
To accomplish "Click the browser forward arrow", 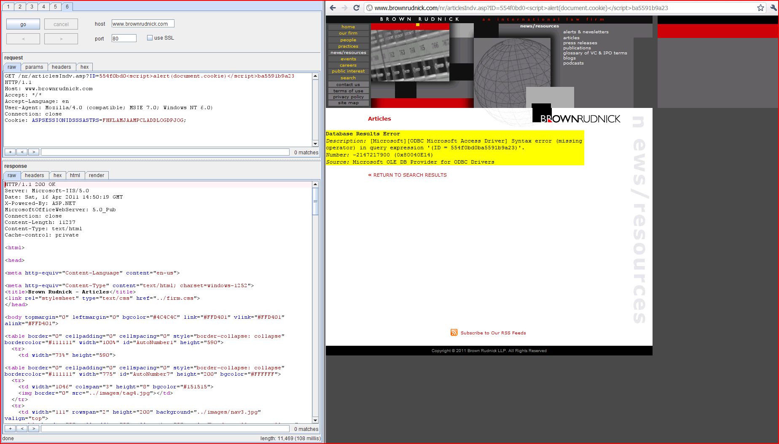I will tap(344, 8).
